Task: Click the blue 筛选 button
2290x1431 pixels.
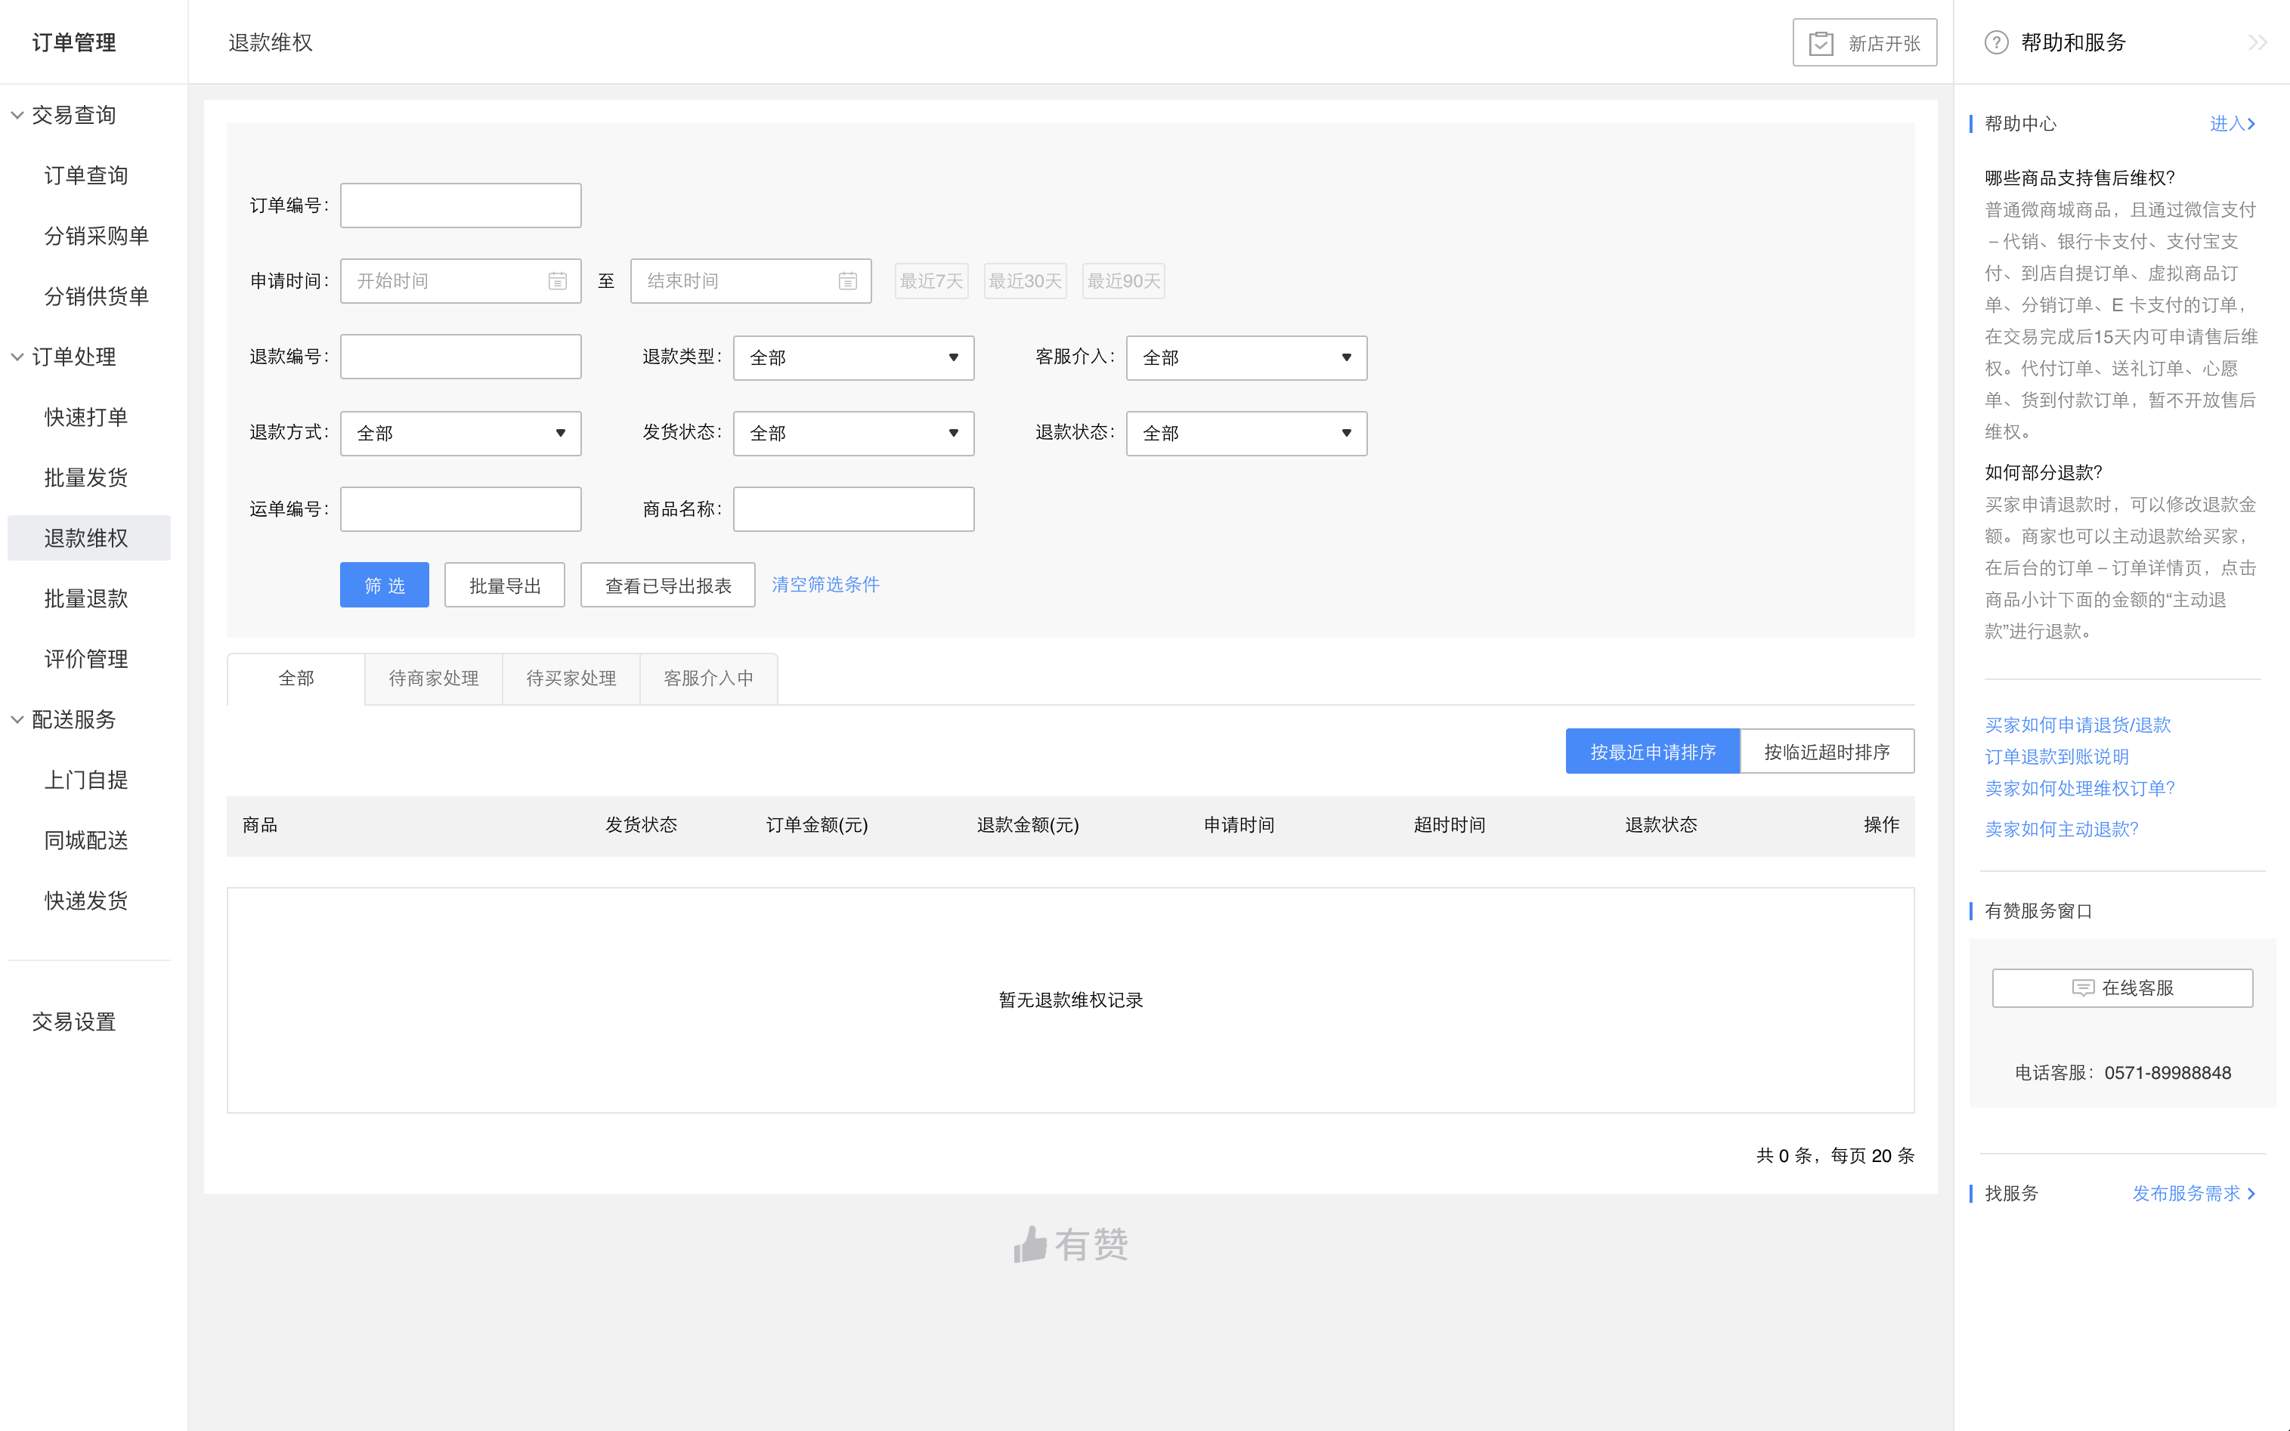Action: 385,585
